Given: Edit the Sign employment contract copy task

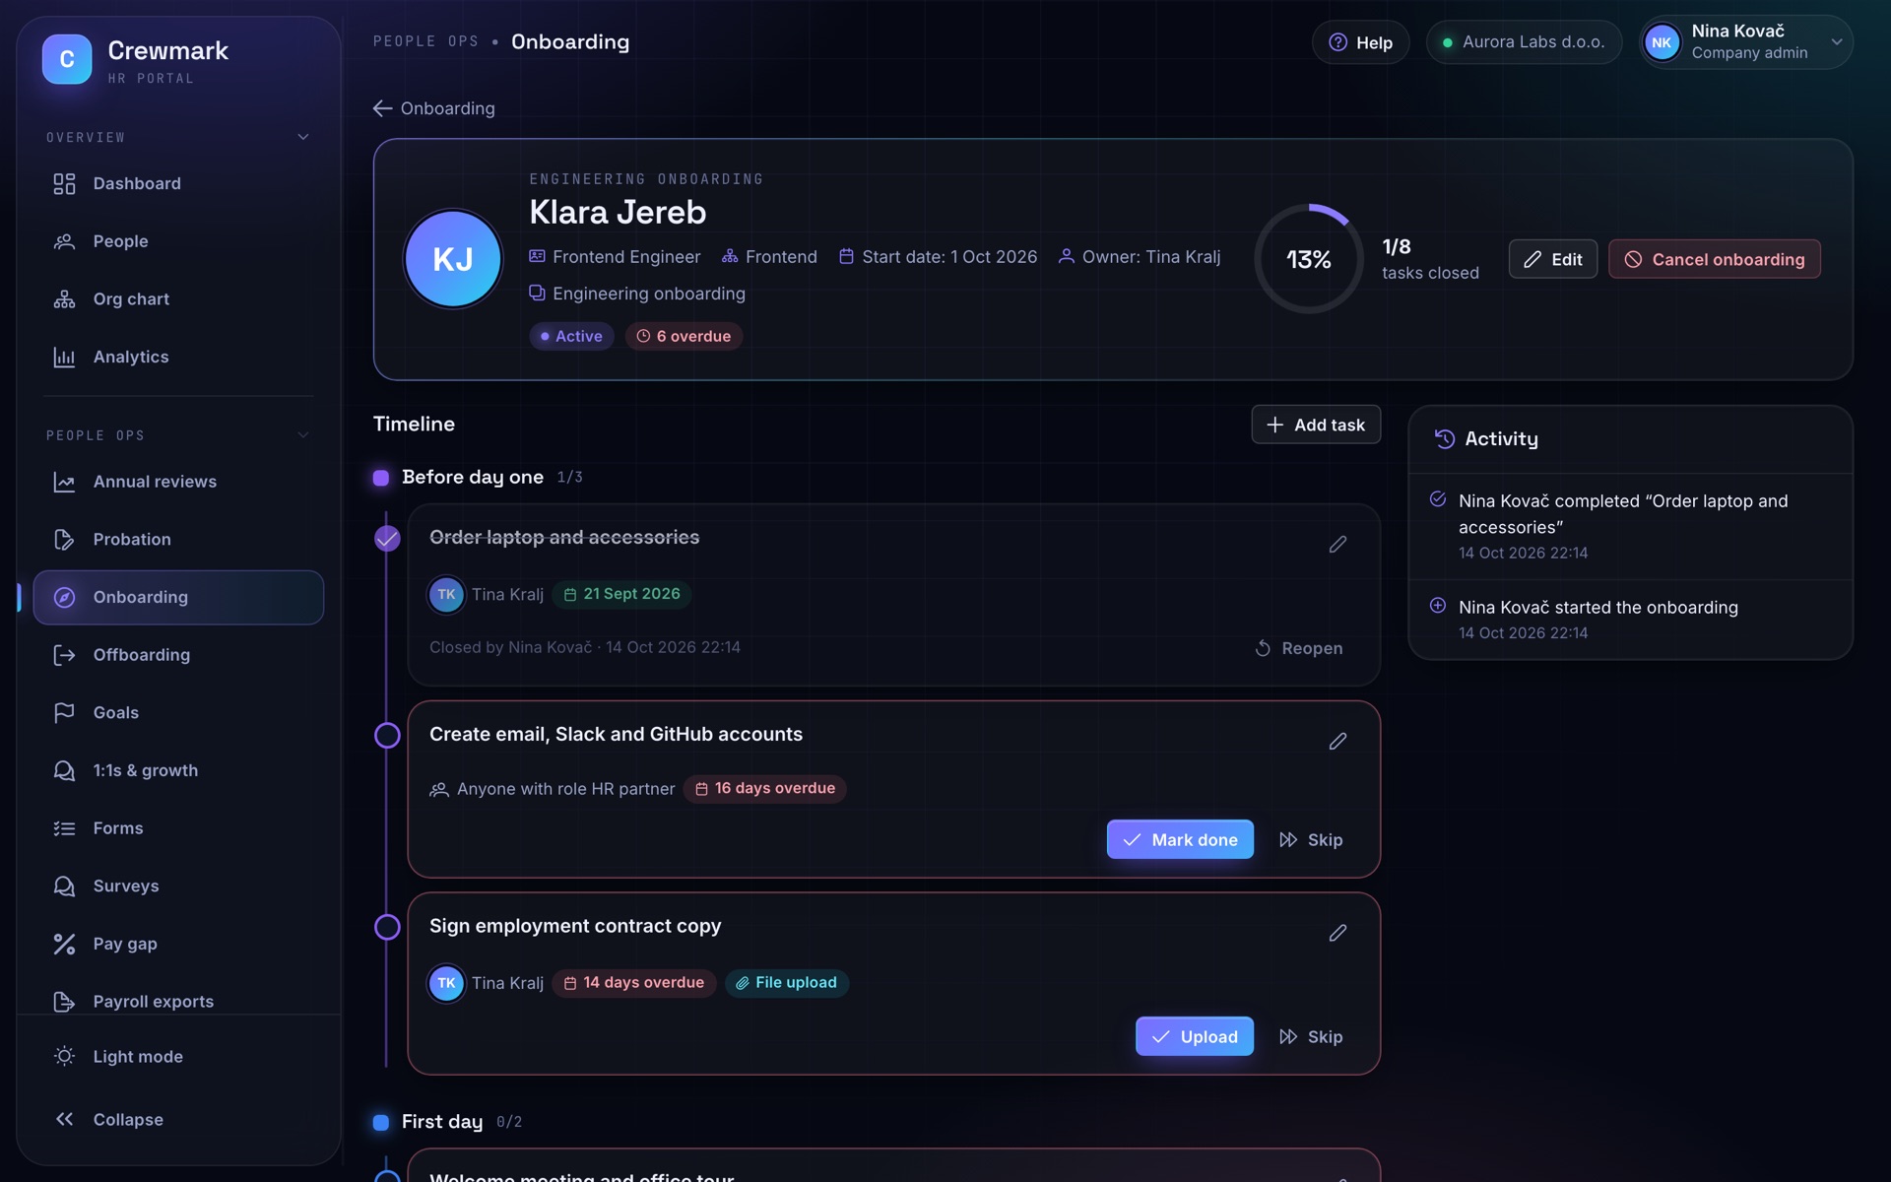Looking at the screenshot, I should click(1337, 933).
